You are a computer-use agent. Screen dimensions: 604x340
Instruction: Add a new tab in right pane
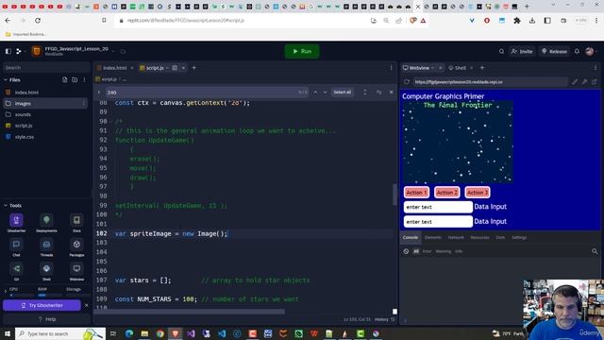click(x=482, y=68)
